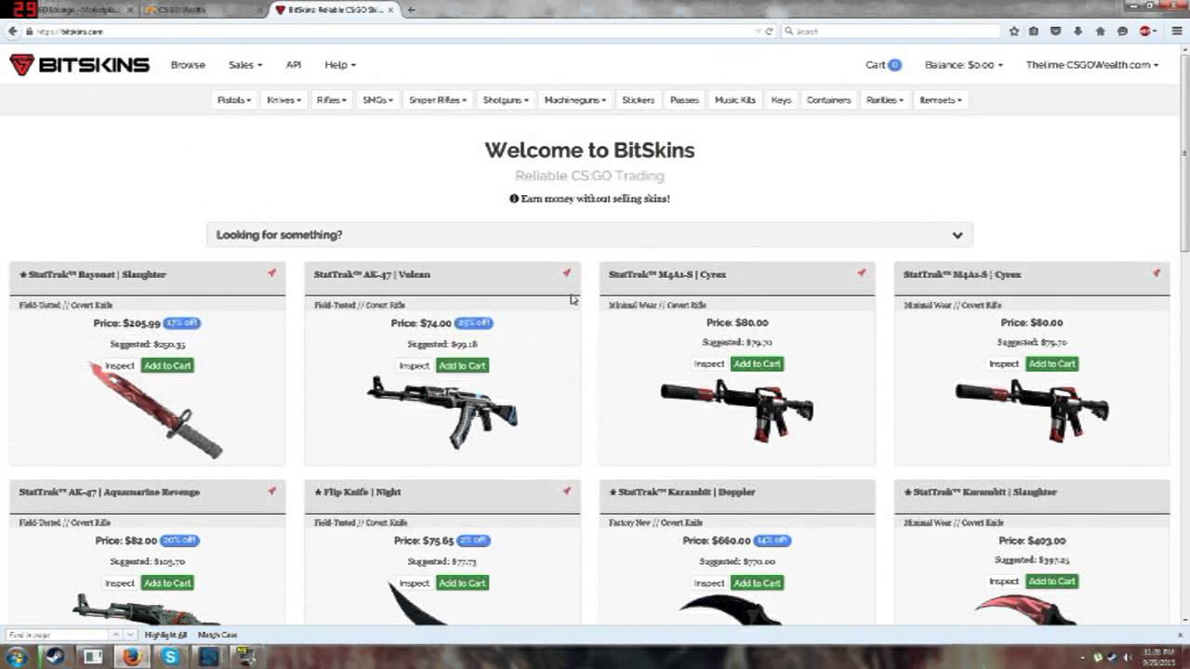Focus the 'Find in page' input field

point(58,635)
